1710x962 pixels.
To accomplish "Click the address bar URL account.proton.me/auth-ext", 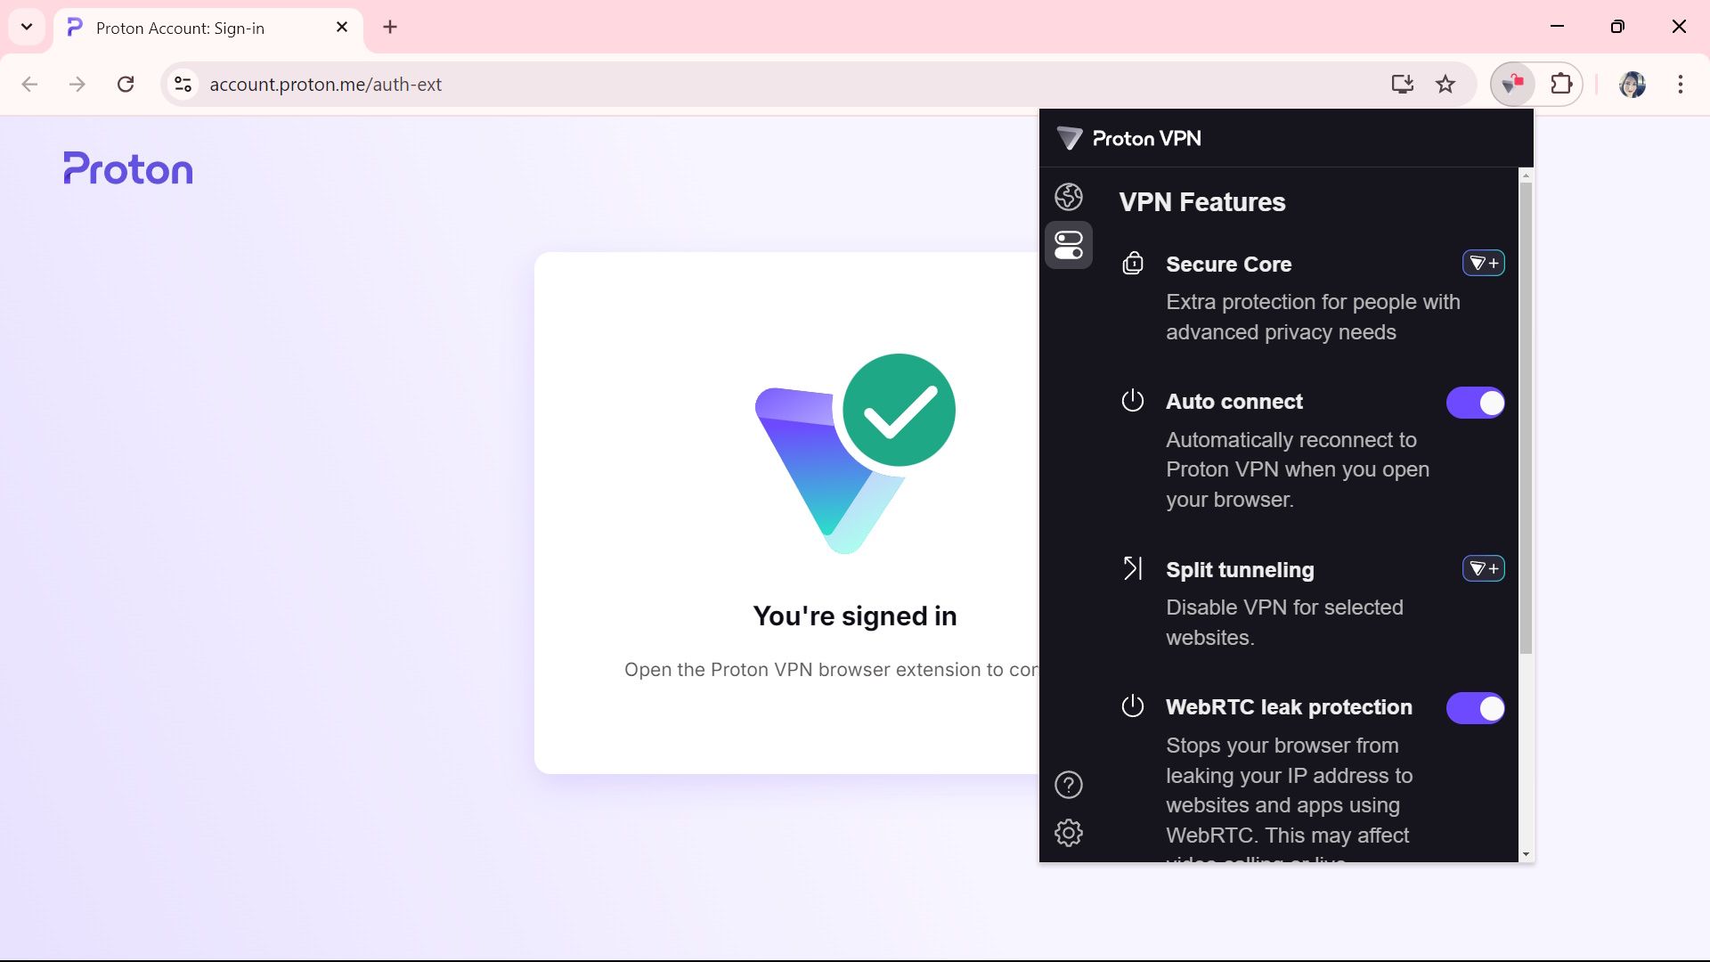I will coord(326,85).
